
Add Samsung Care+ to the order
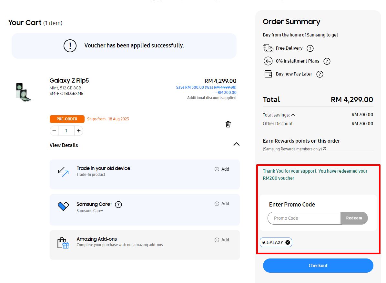point(222,204)
